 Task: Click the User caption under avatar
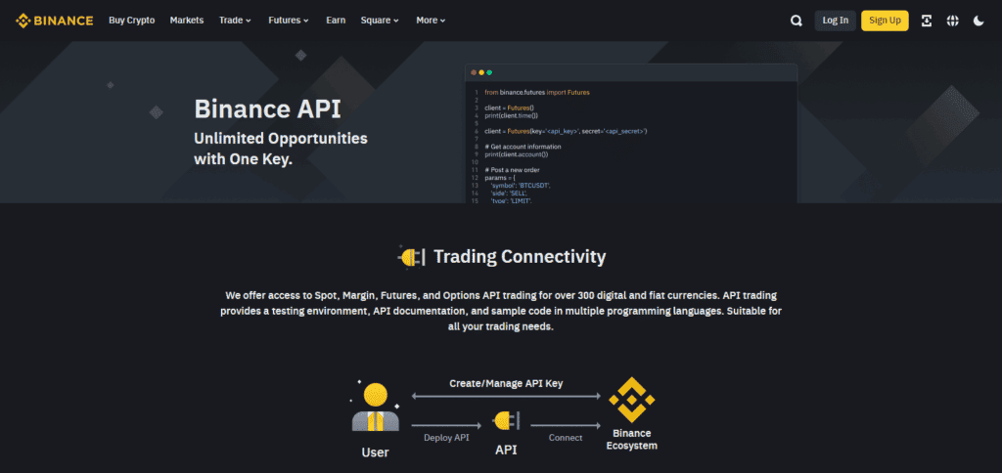pyautogui.click(x=375, y=452)
